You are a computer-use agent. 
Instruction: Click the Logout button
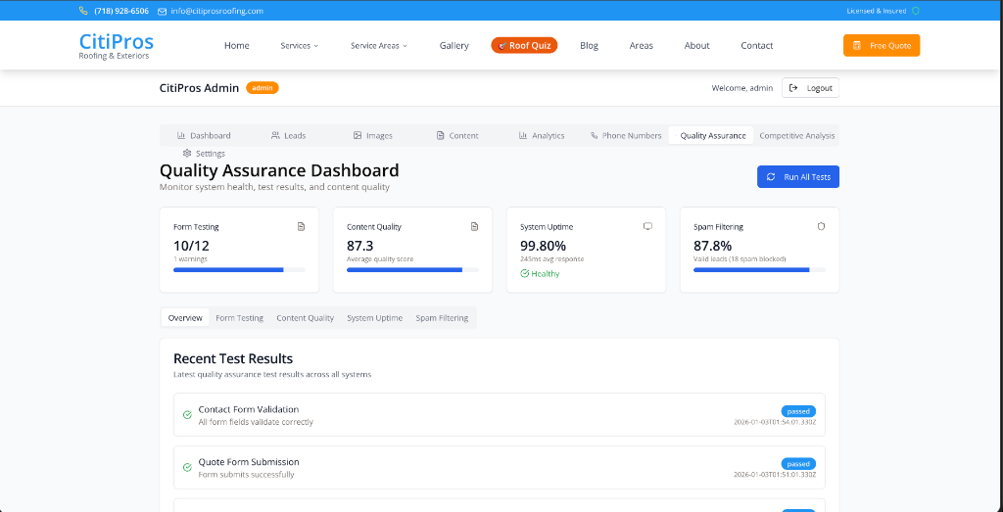(810, 88)
